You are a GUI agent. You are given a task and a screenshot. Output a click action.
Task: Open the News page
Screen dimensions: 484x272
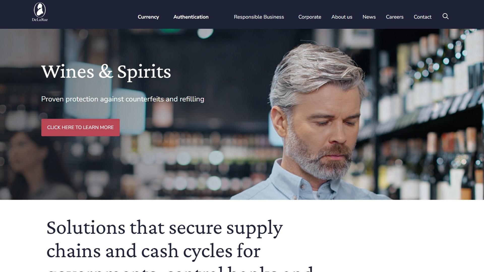pos(369,17)
